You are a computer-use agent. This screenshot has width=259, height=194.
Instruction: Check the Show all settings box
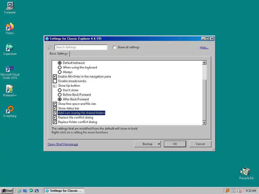coord(114,47)
